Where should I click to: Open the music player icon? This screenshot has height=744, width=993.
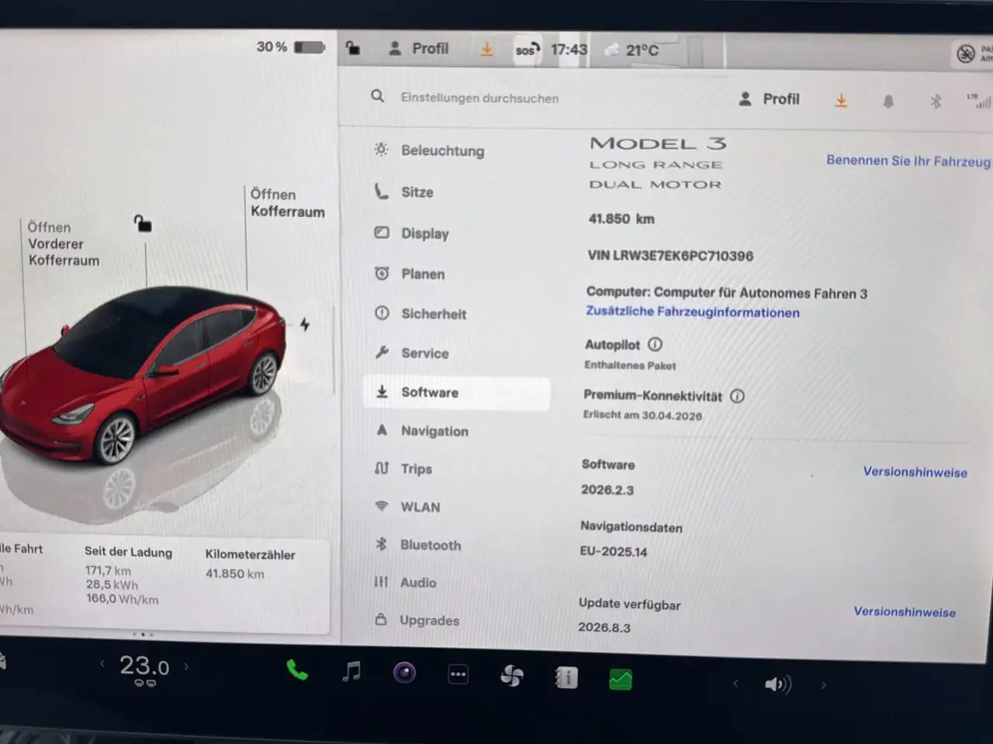[x=351, y=672]
